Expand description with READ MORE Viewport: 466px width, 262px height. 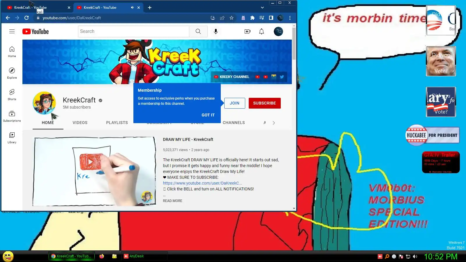tap(172, 201)
